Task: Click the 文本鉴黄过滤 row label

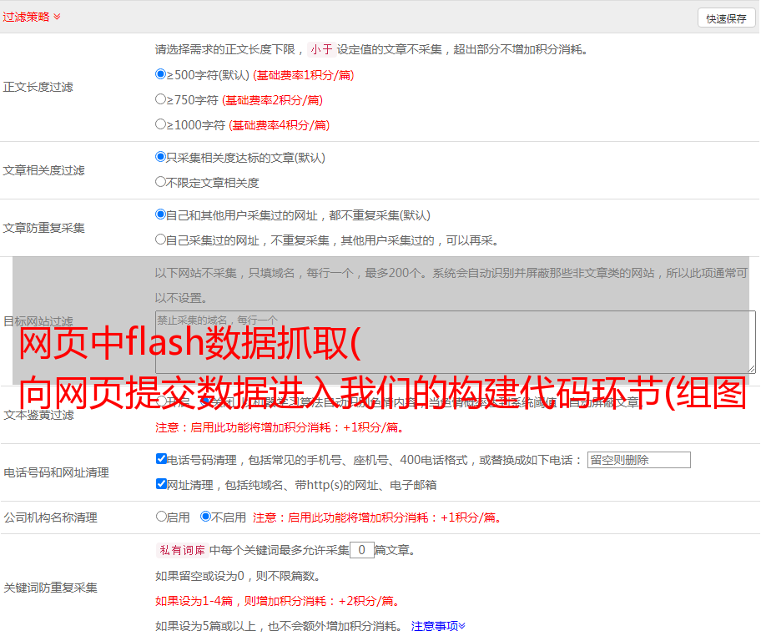Action: click(x=38, y=415)
